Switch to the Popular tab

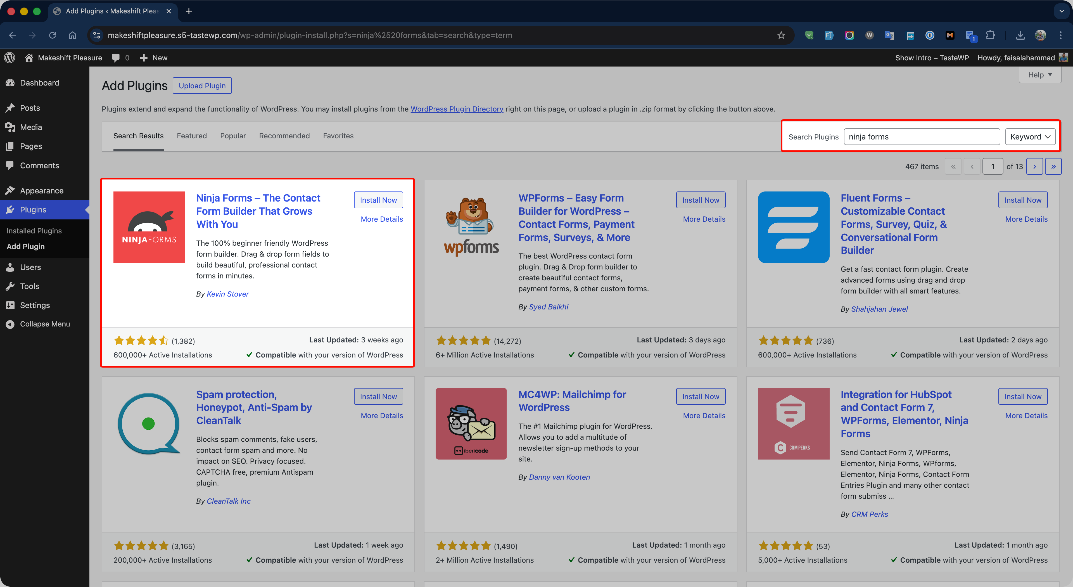click(233, 136)
